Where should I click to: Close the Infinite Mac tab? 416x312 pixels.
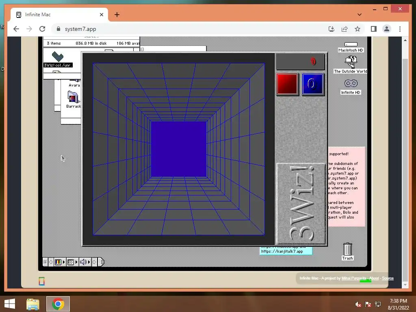point(101,15)
